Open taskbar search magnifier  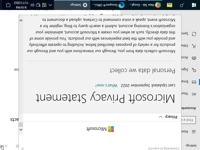pyautogui.click(x=182, y=5)
